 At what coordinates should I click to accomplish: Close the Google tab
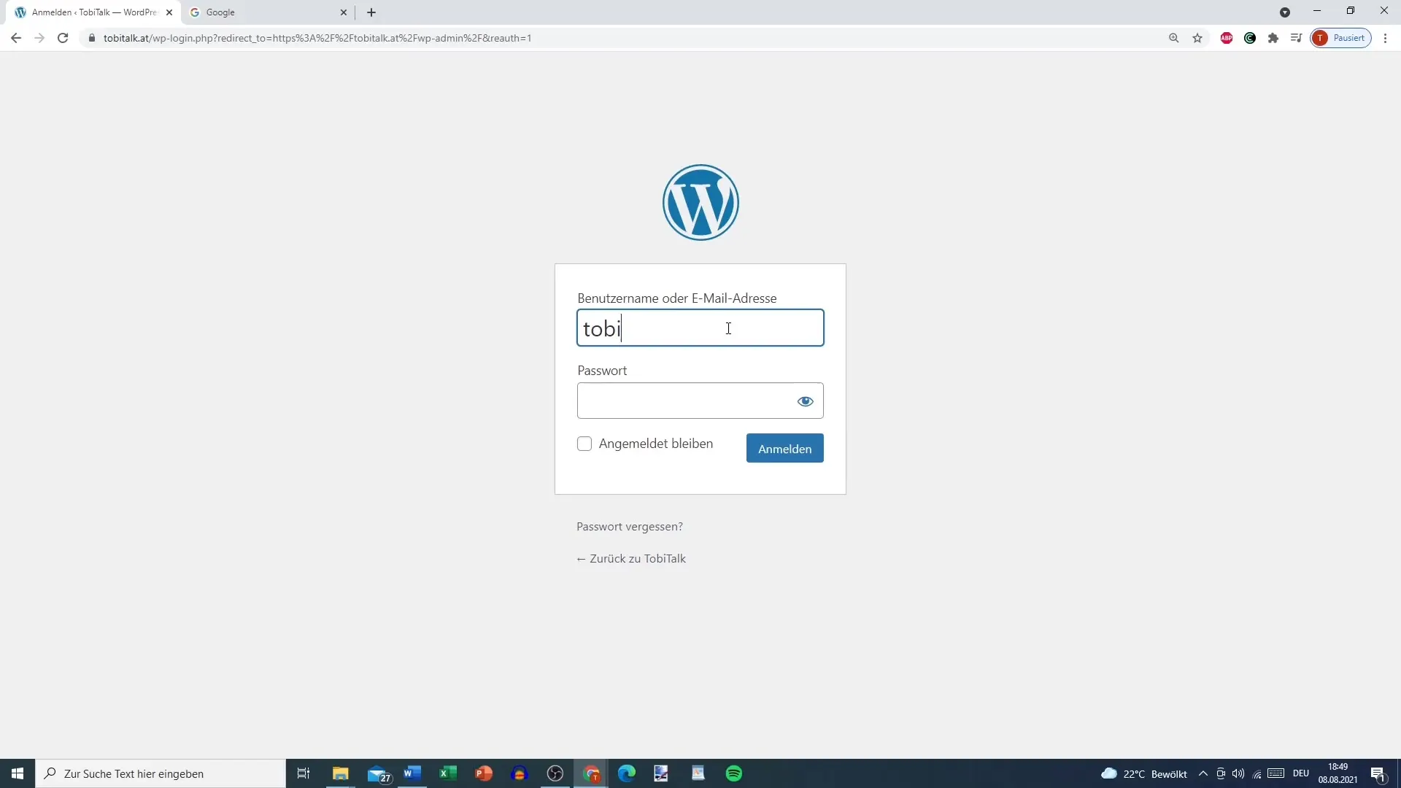click(344, 12)
